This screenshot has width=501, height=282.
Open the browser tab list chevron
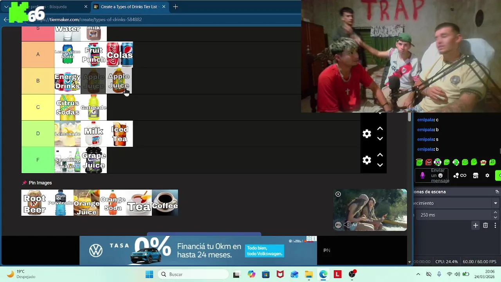(6, 7)
